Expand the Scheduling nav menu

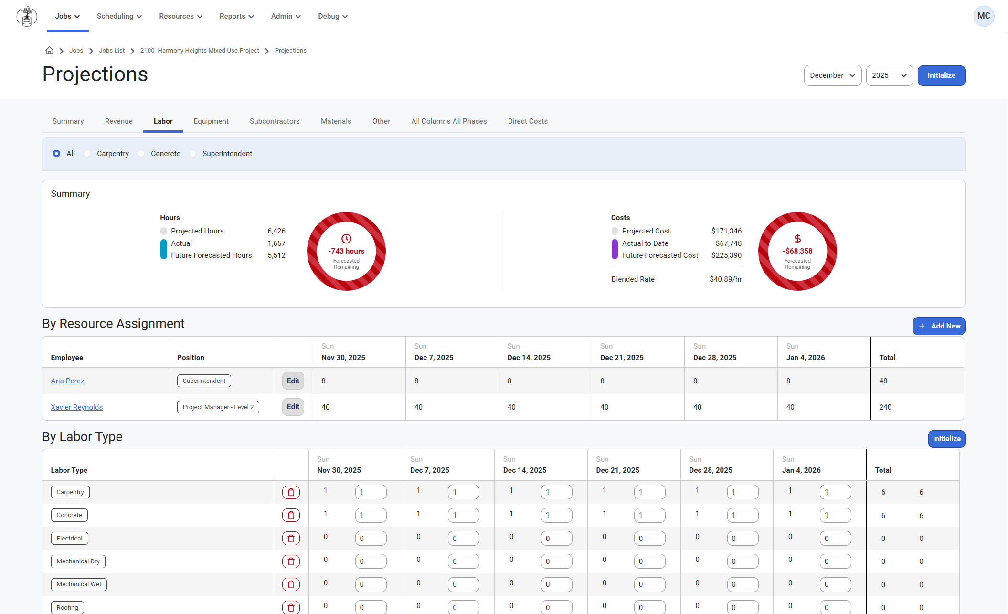pos(119,16)
